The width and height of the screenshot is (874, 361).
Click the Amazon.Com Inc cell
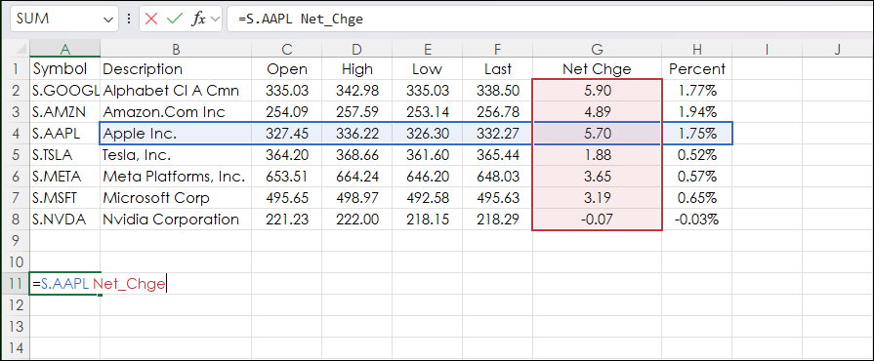pyautogui.click(x=176, y=112)
